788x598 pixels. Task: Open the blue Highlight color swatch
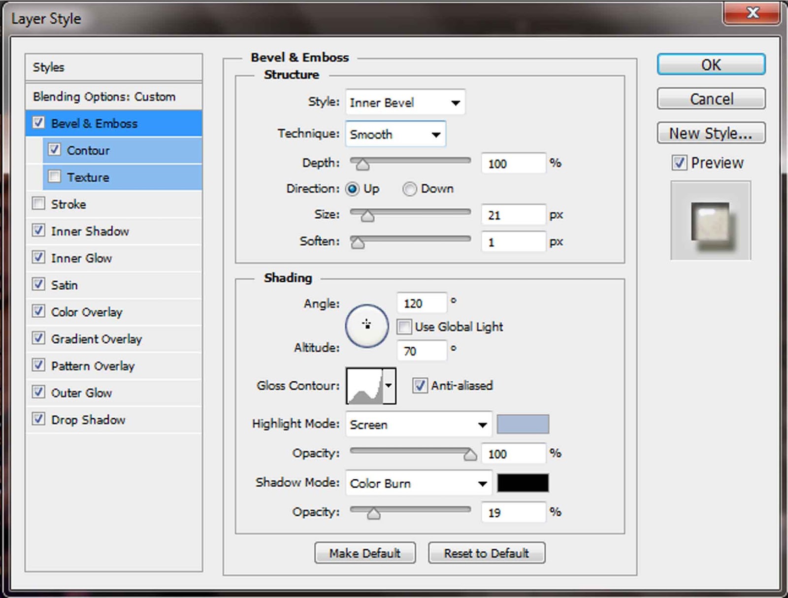523,424
